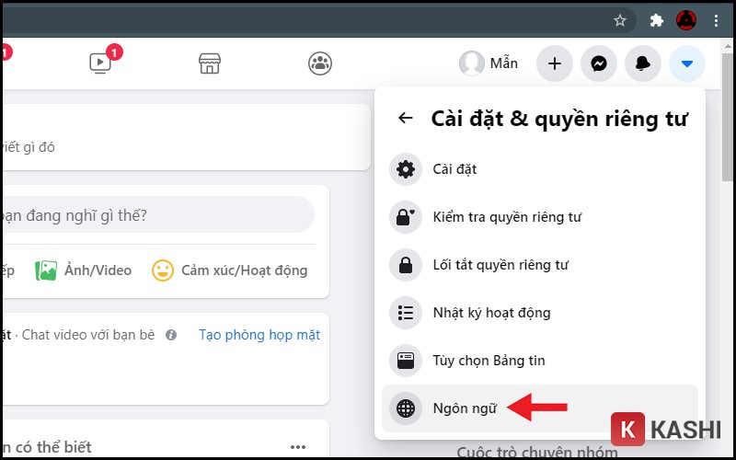Open Chrome's three-dot menu
The width and height of the screenshot is (736, 460).
tap(716, 20)
